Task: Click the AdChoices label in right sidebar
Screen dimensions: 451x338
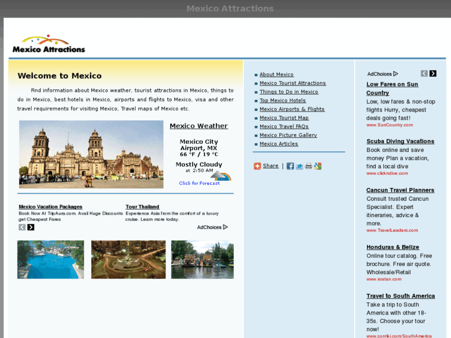Action: [x=380, y=74]
